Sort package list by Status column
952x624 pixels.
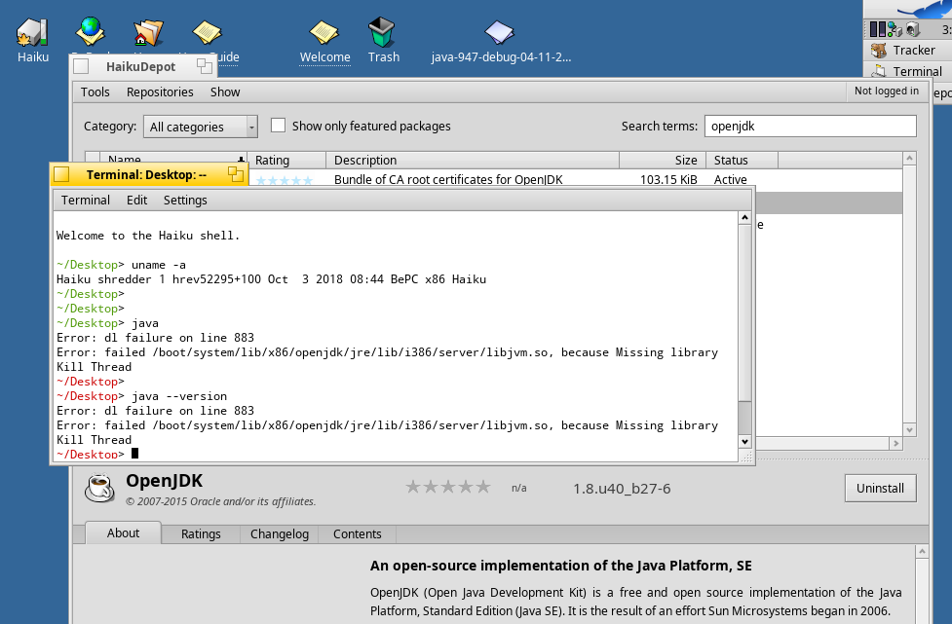point(742,160)
